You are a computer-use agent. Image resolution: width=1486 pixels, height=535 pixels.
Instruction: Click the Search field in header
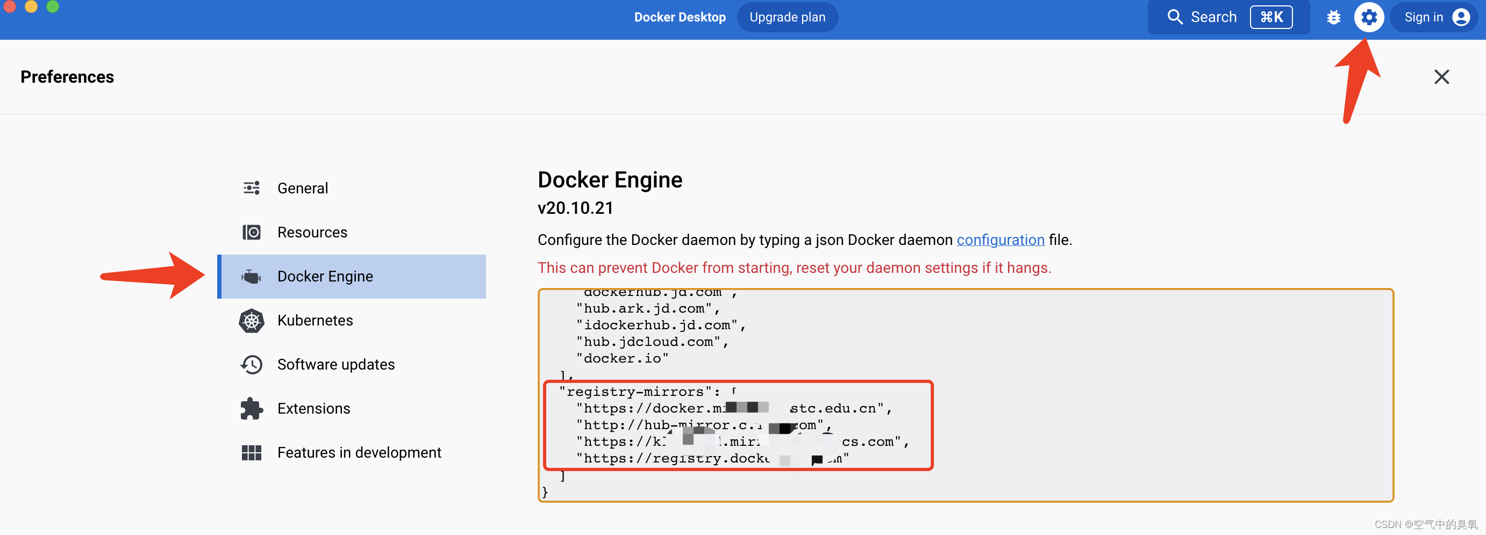click(1228, 17)
